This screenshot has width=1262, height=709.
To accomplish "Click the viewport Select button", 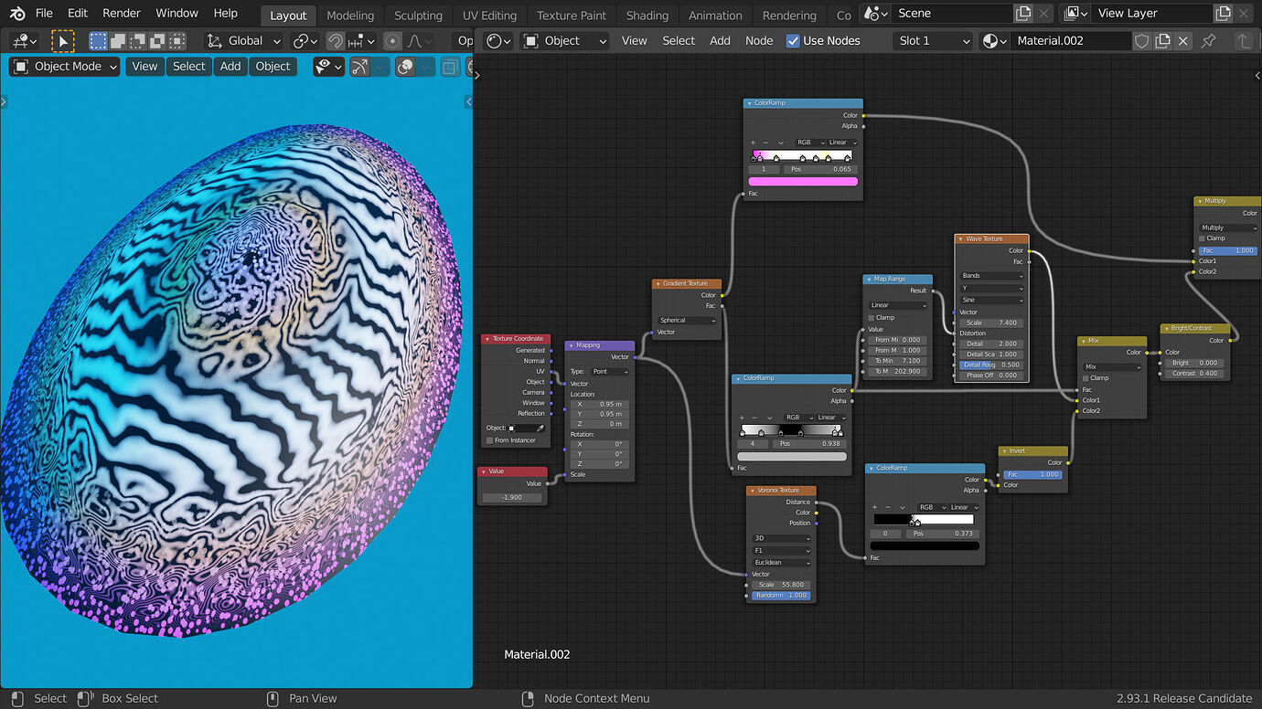I will point(189,67).
